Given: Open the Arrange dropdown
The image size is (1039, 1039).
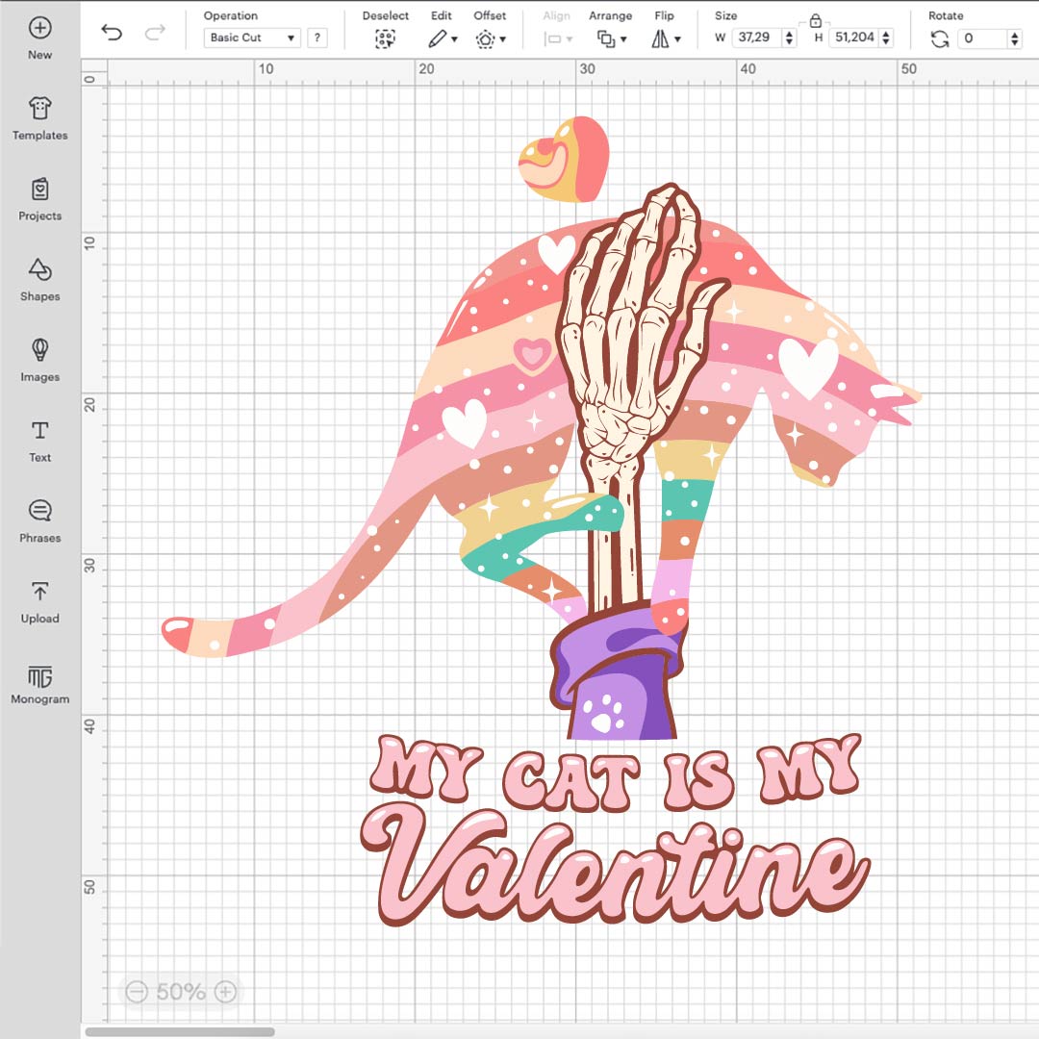Looking at the screenshot, I should pos(611,39).
